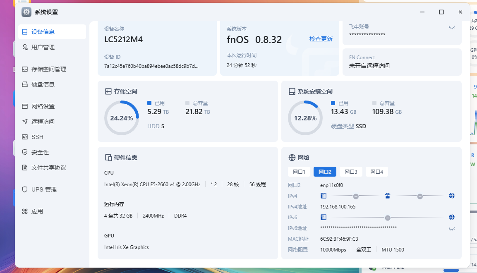Click 检查更新 to check for updates
The height and width of the screenshot is (273, 477).
(x=321, y=39)
